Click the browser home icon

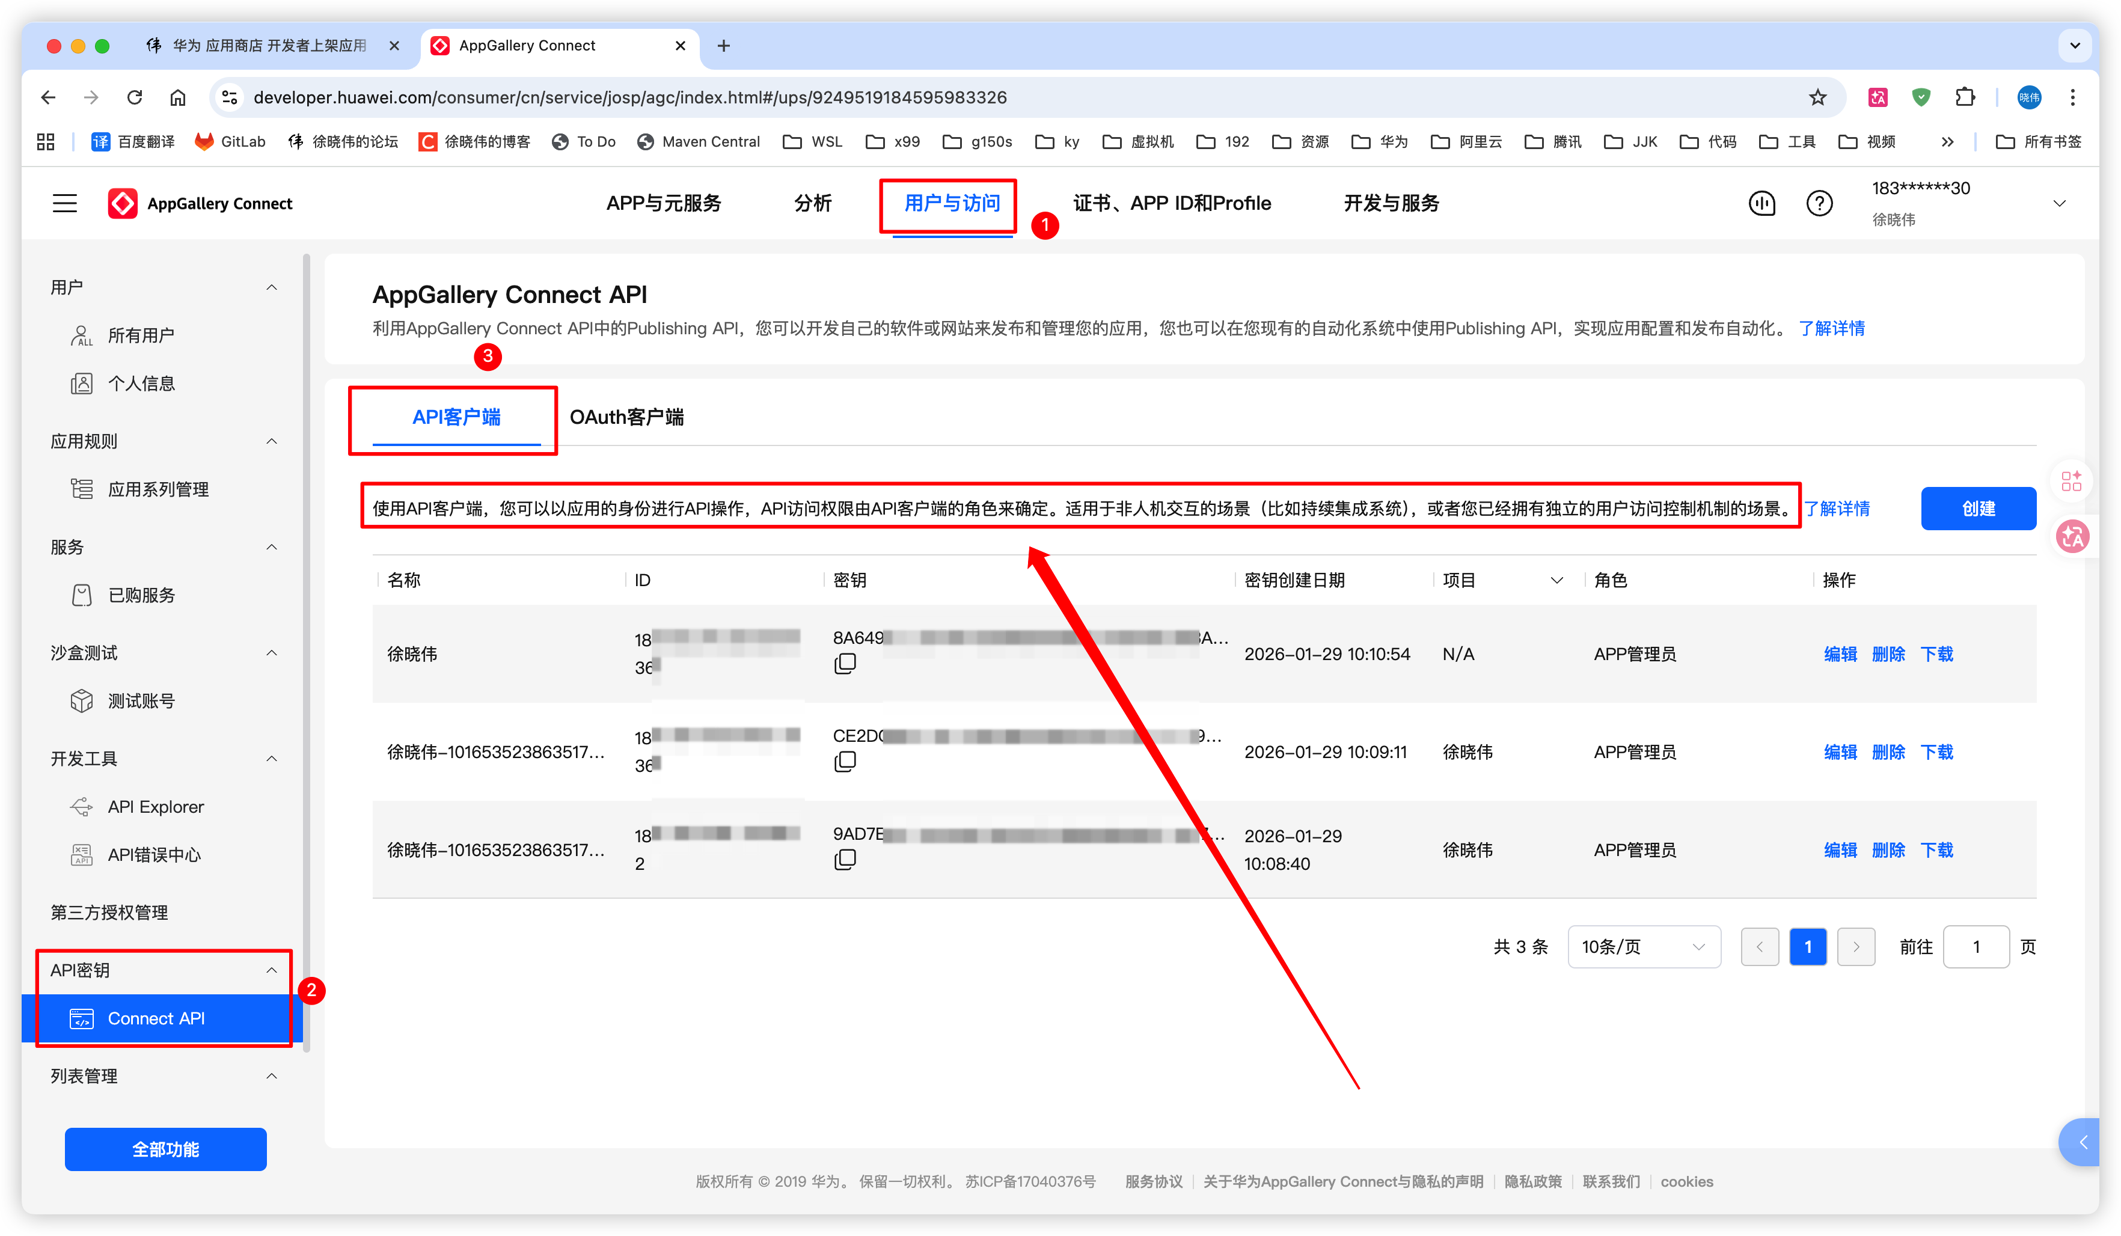(177, 97)
